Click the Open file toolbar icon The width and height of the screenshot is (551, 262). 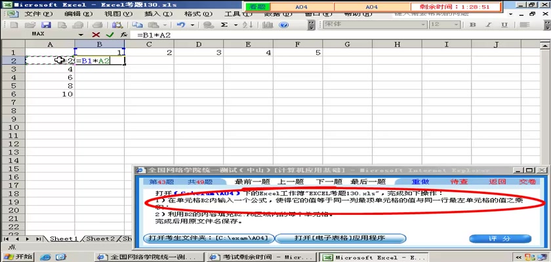coord(30,25)
